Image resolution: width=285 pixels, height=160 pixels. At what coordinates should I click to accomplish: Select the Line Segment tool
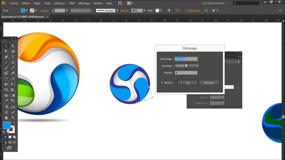[6, 63]
